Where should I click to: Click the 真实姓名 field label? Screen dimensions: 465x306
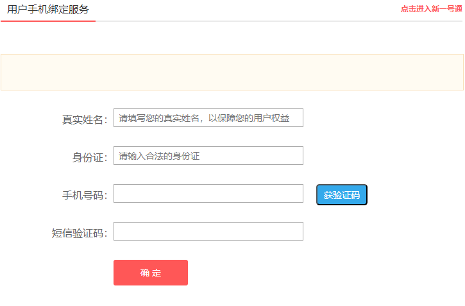point(84,119)
